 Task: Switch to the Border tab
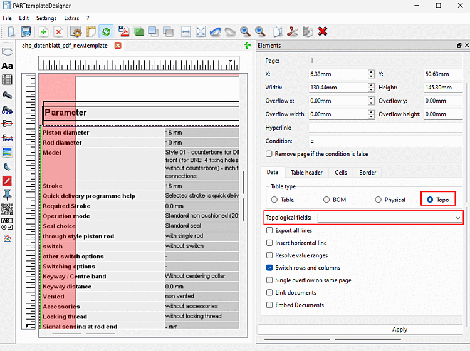[x=367, y=173]
